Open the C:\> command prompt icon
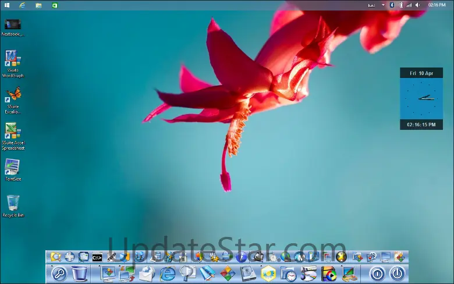Image resolution: width=454 pixels, height=284 pixels. [97, 257]
